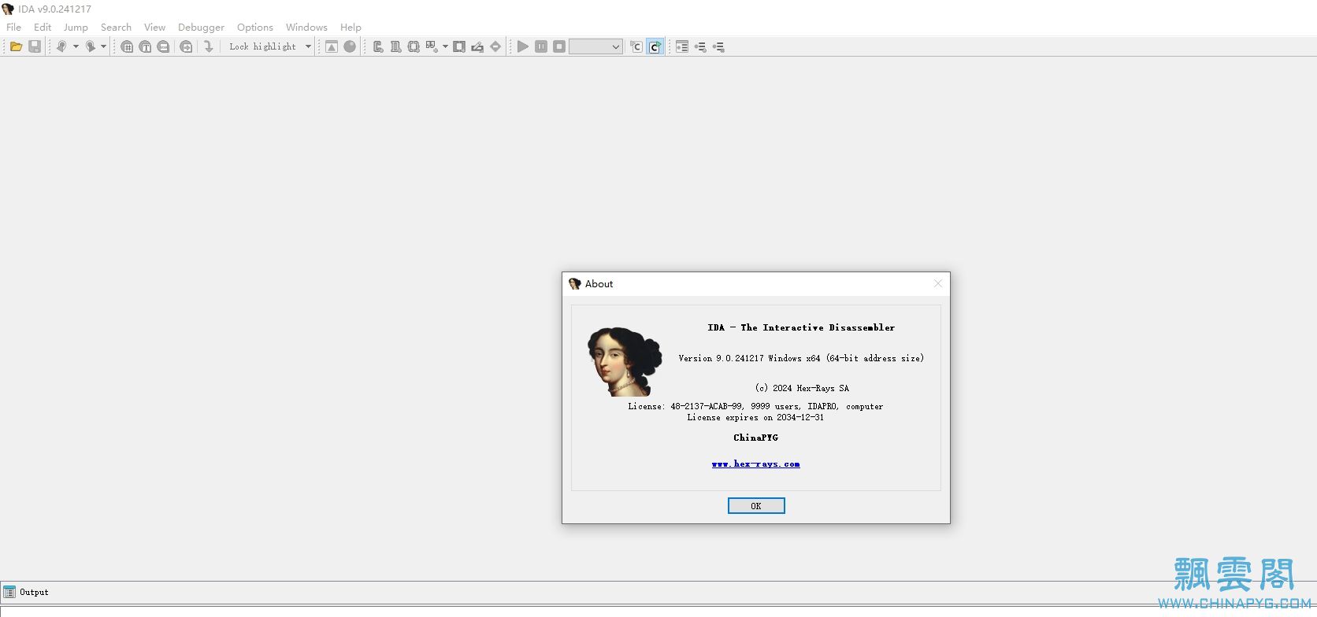Expand the jump back history arrow
Image resolution: width=1317 pixels, height=617 pixels.
(x=76, y=46)
